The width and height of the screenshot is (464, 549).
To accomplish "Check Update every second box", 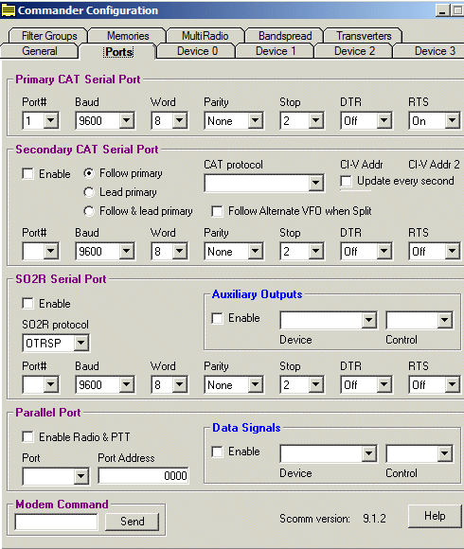I will pos(346,181).
